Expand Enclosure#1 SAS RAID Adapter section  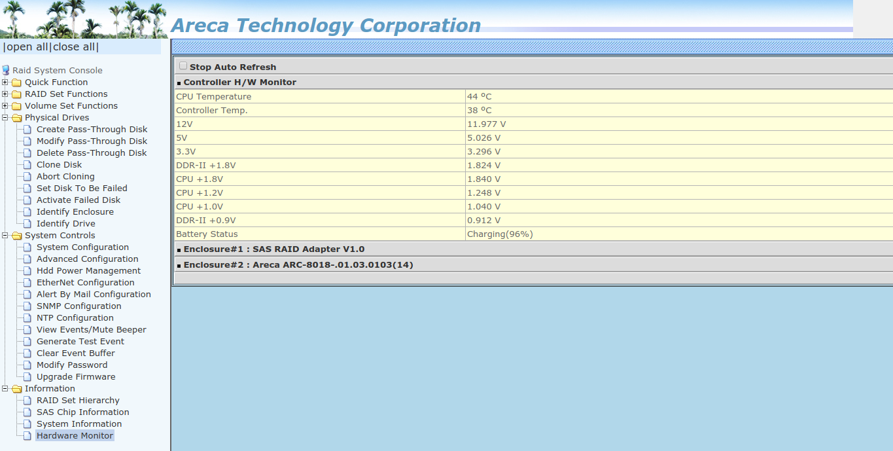coord(273,249)
